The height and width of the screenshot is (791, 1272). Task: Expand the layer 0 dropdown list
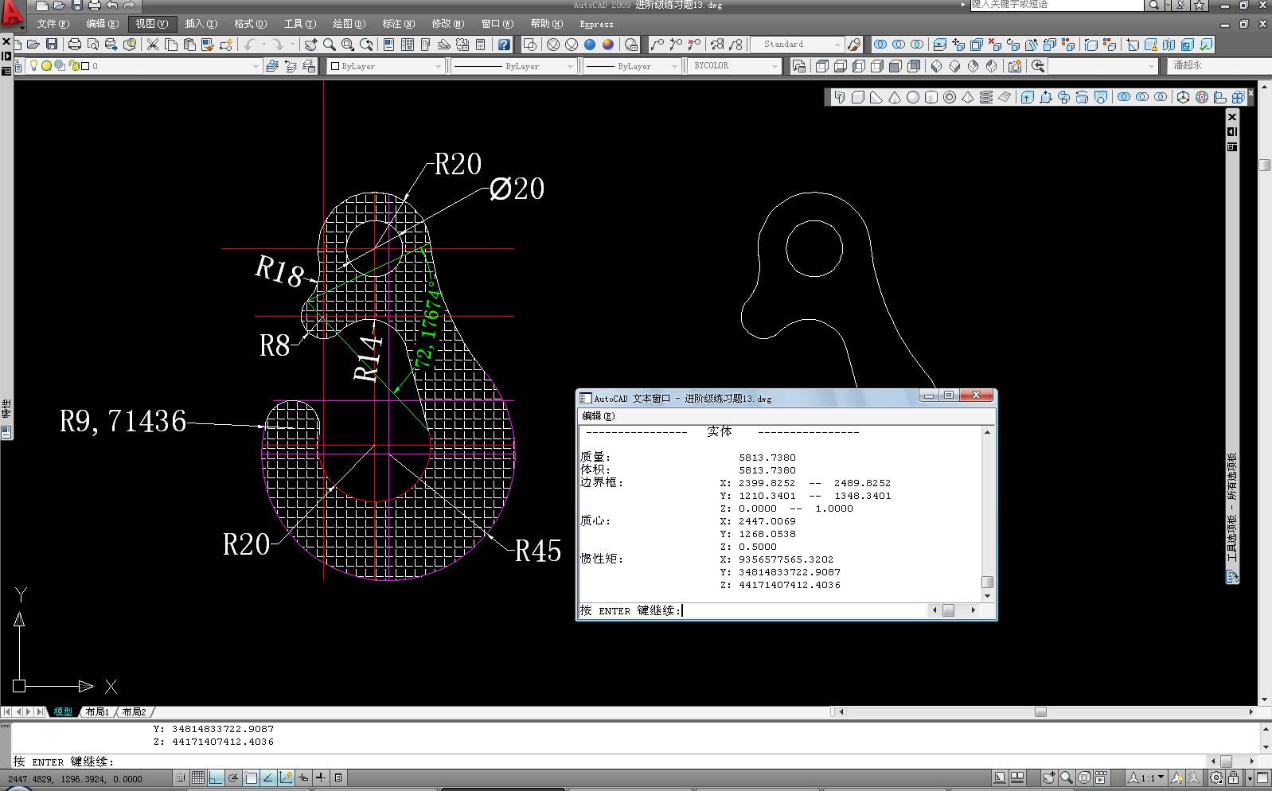point(256,66)
